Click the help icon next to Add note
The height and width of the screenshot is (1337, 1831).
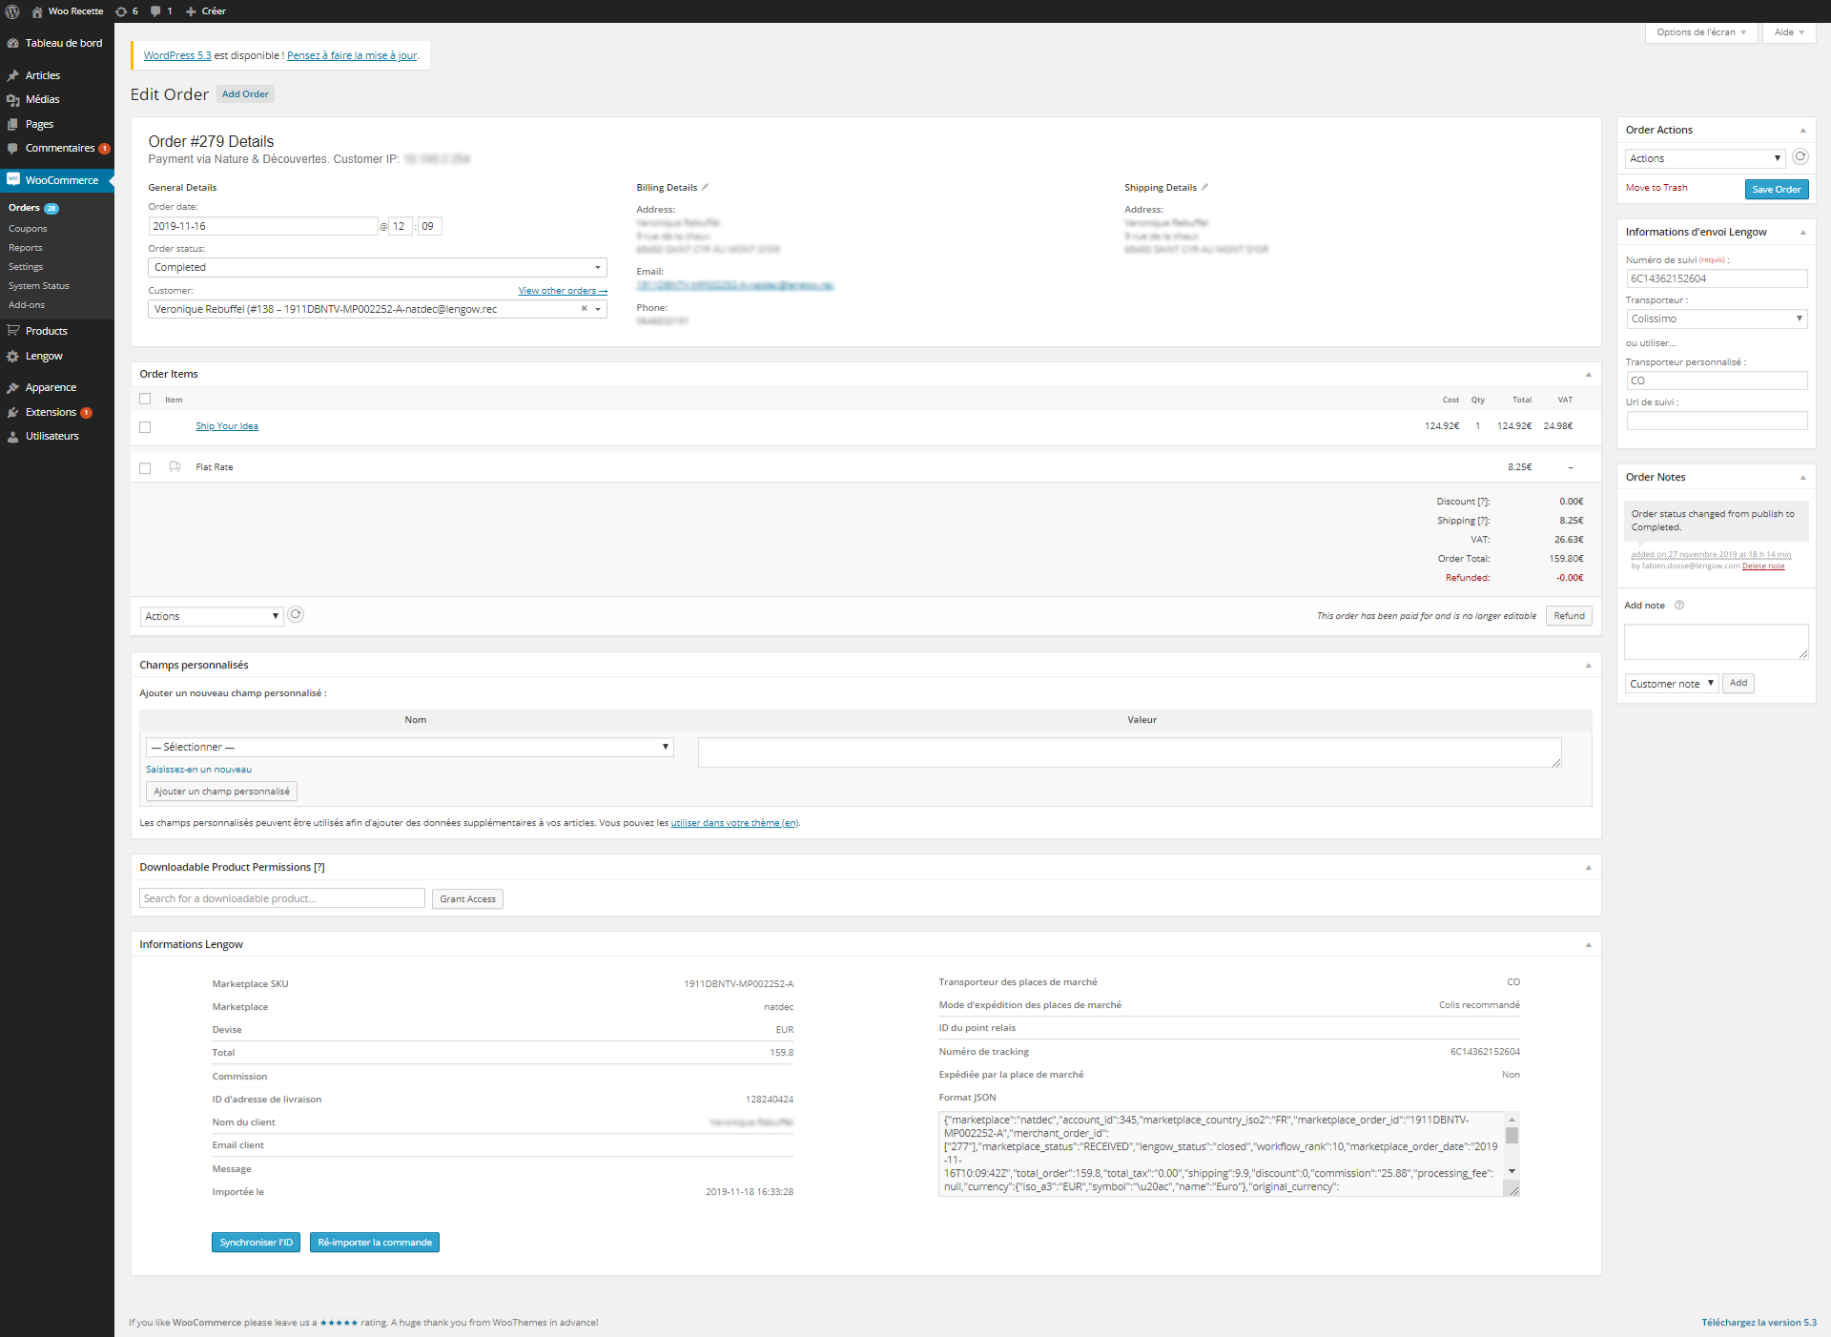coord(1679,605)
